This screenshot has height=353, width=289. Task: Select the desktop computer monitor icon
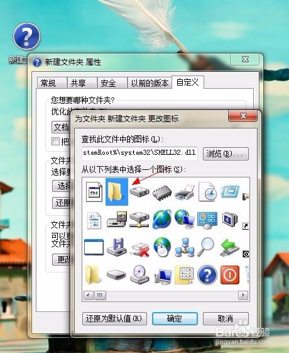[163, 276]
